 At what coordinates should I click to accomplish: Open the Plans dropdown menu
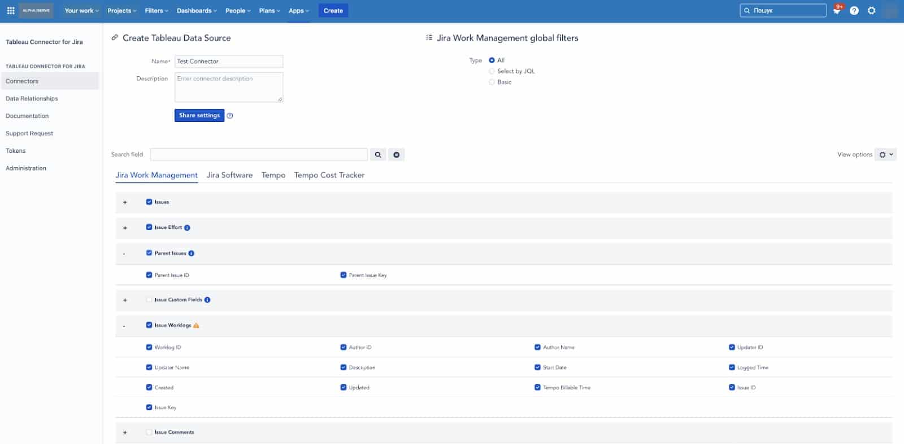270,11
